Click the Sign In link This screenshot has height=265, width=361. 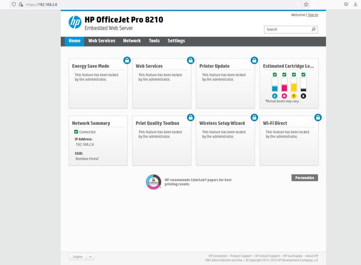(313, 15)
